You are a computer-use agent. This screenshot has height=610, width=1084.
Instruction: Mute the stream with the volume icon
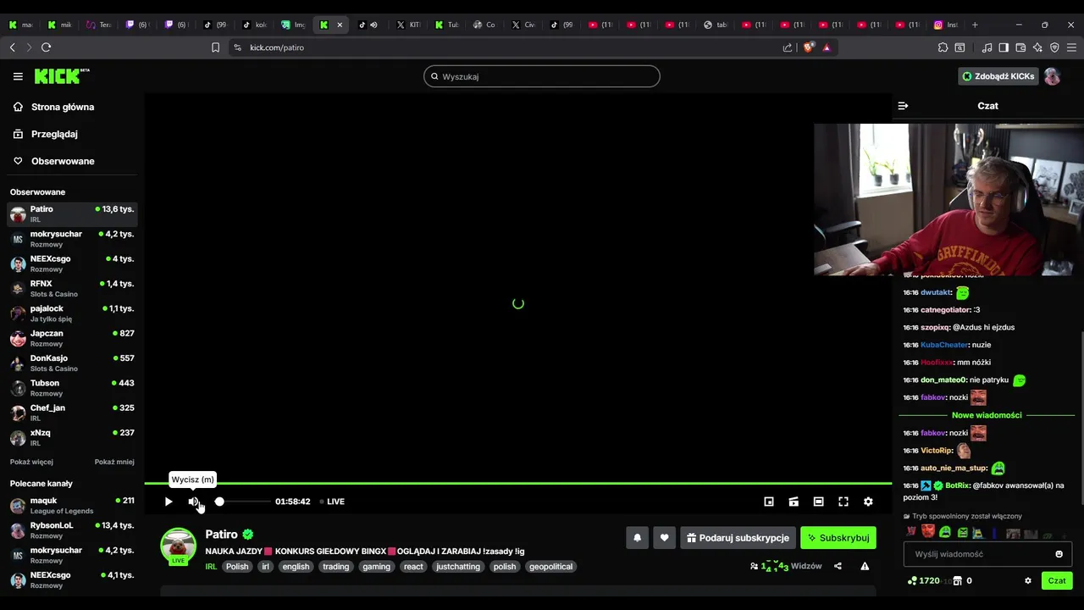pos(193,502)
